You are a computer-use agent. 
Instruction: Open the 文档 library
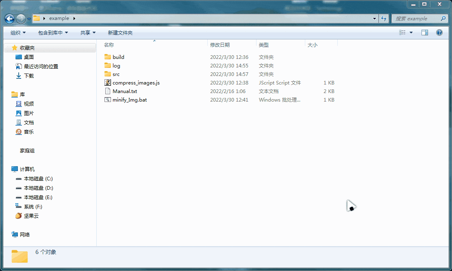coord(29,122)
